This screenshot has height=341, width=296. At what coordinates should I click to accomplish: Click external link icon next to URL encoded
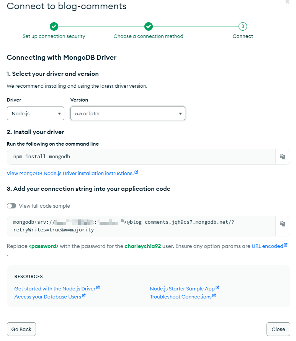tap(286, 245)
